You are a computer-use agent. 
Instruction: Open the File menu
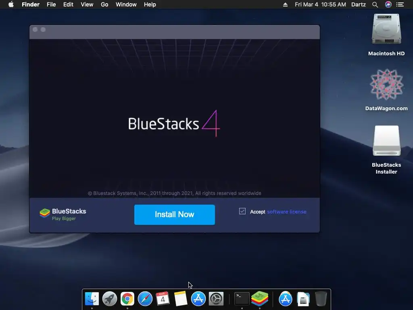[51, 4]
